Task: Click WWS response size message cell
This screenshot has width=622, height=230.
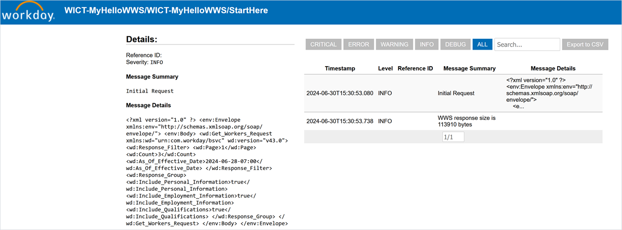Action: point(467,121)
